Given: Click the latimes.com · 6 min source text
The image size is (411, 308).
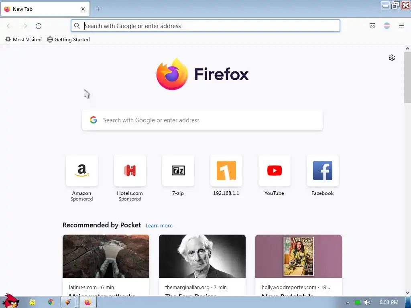Looking at the screenshot, I should pyautogui.click(x=92, y=287).
